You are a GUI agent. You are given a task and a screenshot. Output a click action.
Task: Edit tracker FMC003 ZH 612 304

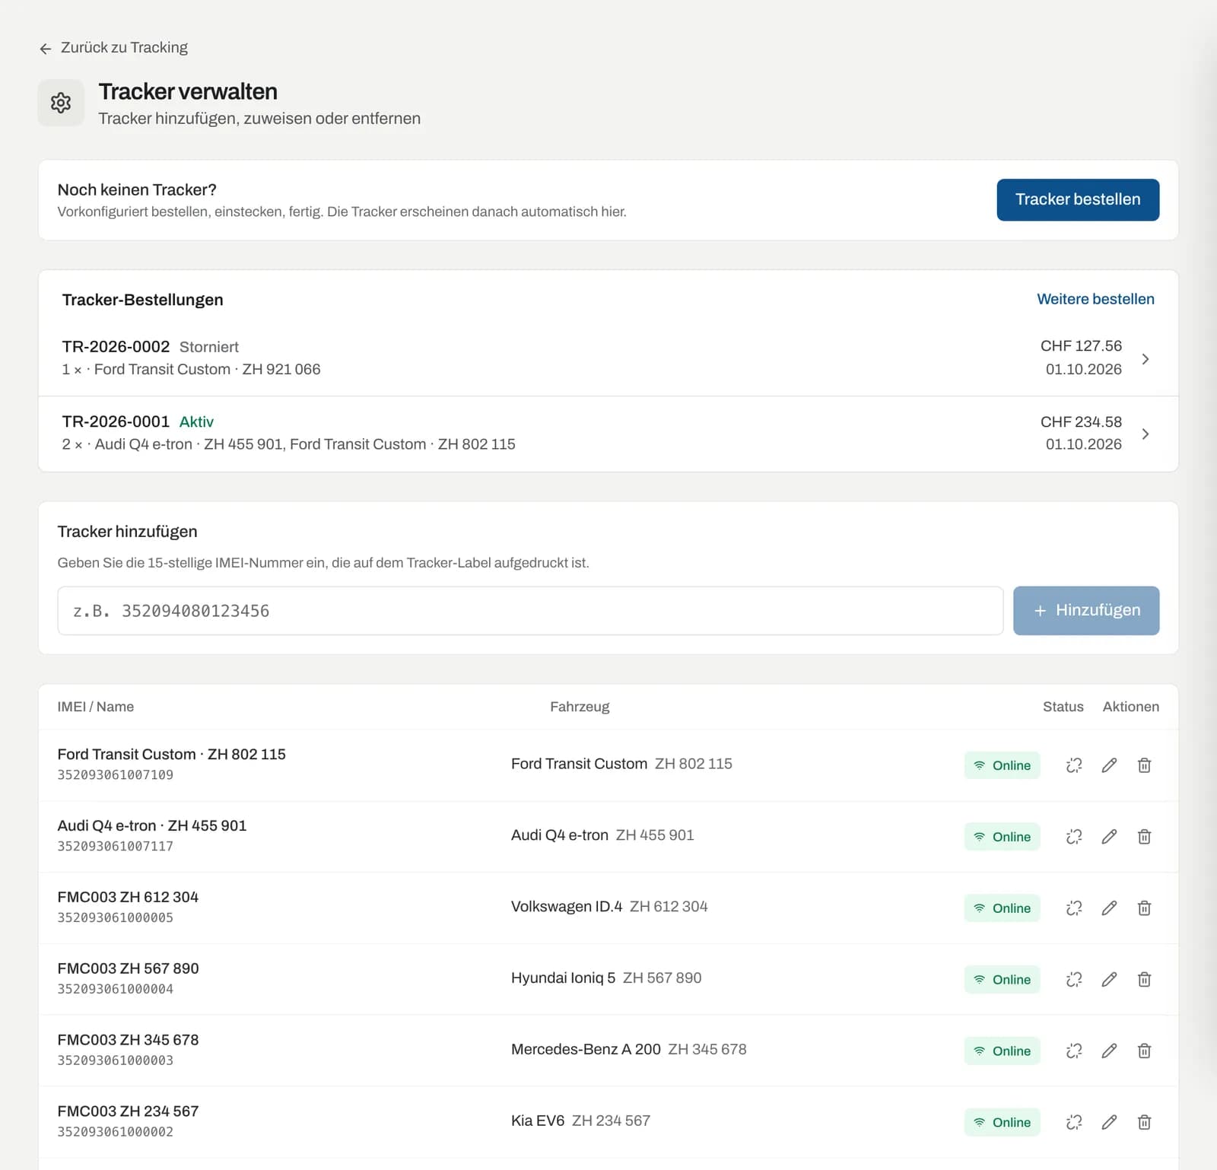[1109, 908]
